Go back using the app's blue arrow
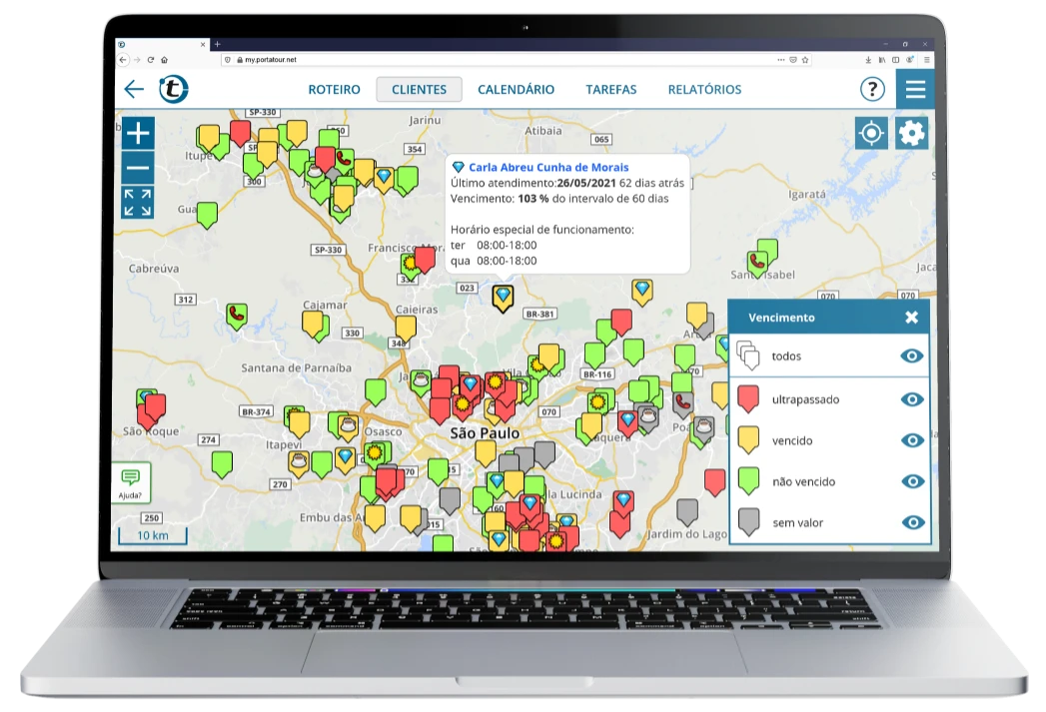The height and width of the screenshot is (712, 1046). point(134,89)
